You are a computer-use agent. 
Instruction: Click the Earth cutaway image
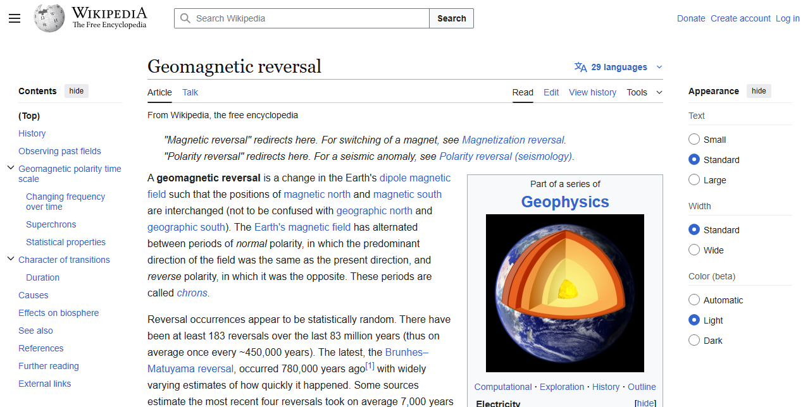[x=565, y=293]
